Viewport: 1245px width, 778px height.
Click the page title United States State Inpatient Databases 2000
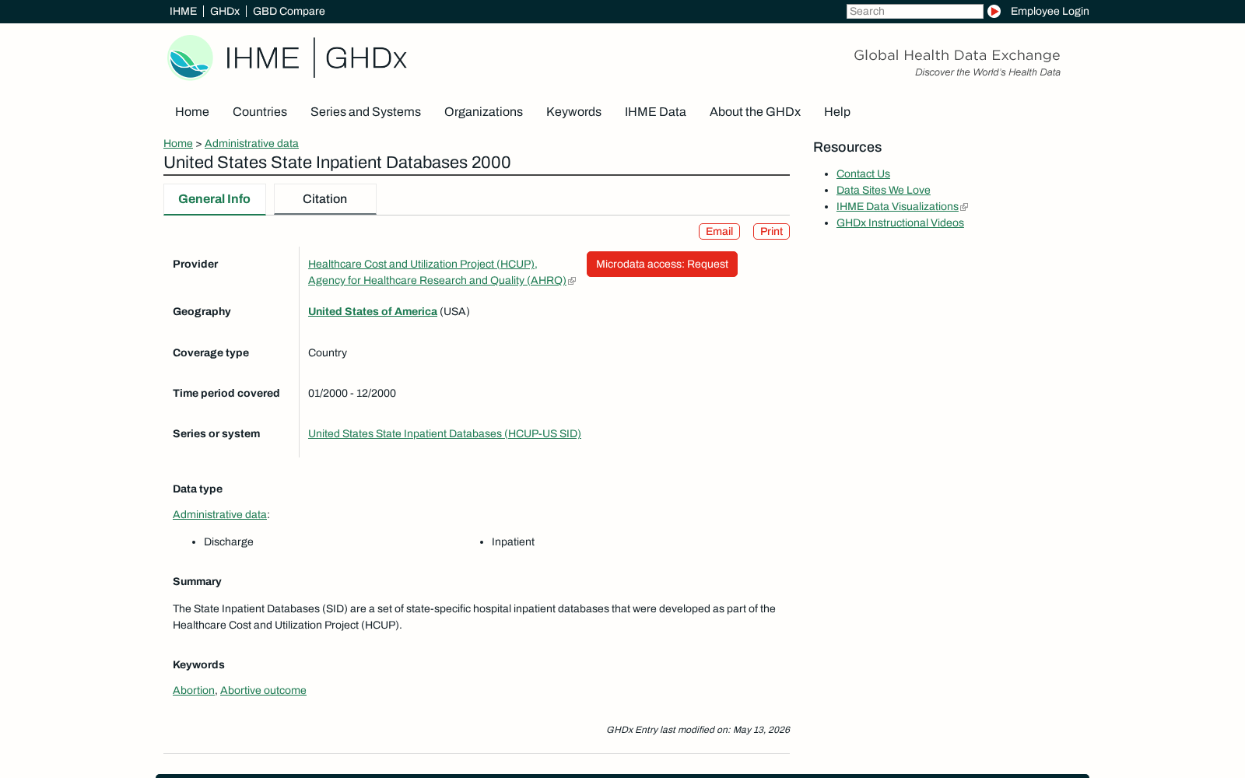coord(337,163)
